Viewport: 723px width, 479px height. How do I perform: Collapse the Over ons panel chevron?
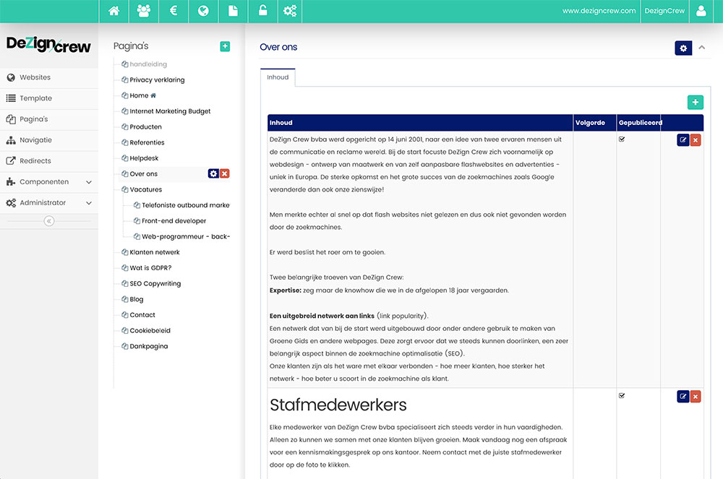[x=702, y=48]
